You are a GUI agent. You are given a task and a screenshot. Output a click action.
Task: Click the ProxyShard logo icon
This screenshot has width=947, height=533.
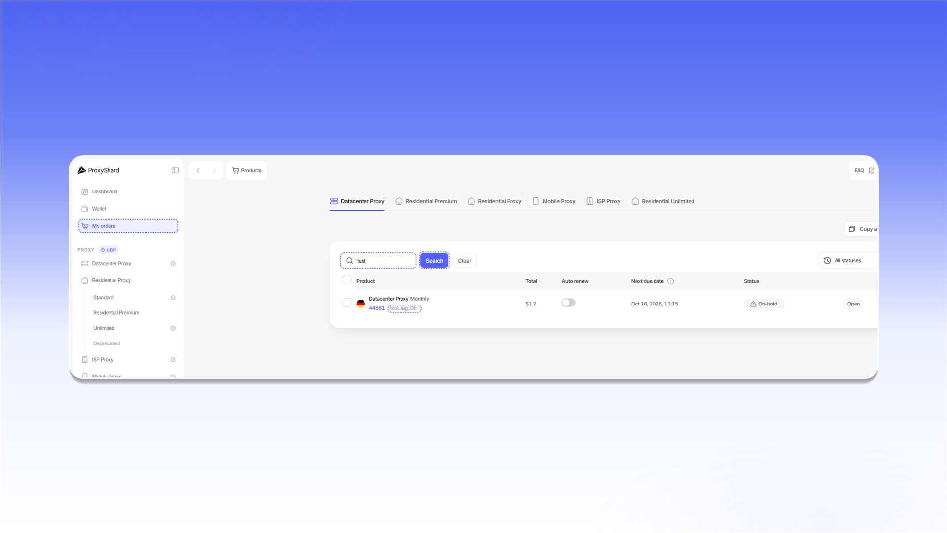[x=82, y=170]
